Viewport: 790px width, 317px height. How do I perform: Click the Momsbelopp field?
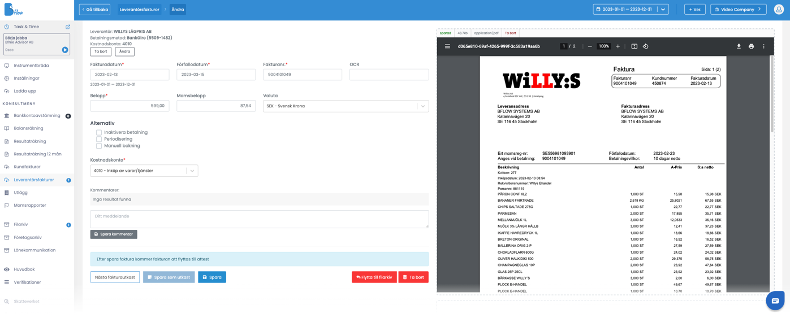coord(216,106)
